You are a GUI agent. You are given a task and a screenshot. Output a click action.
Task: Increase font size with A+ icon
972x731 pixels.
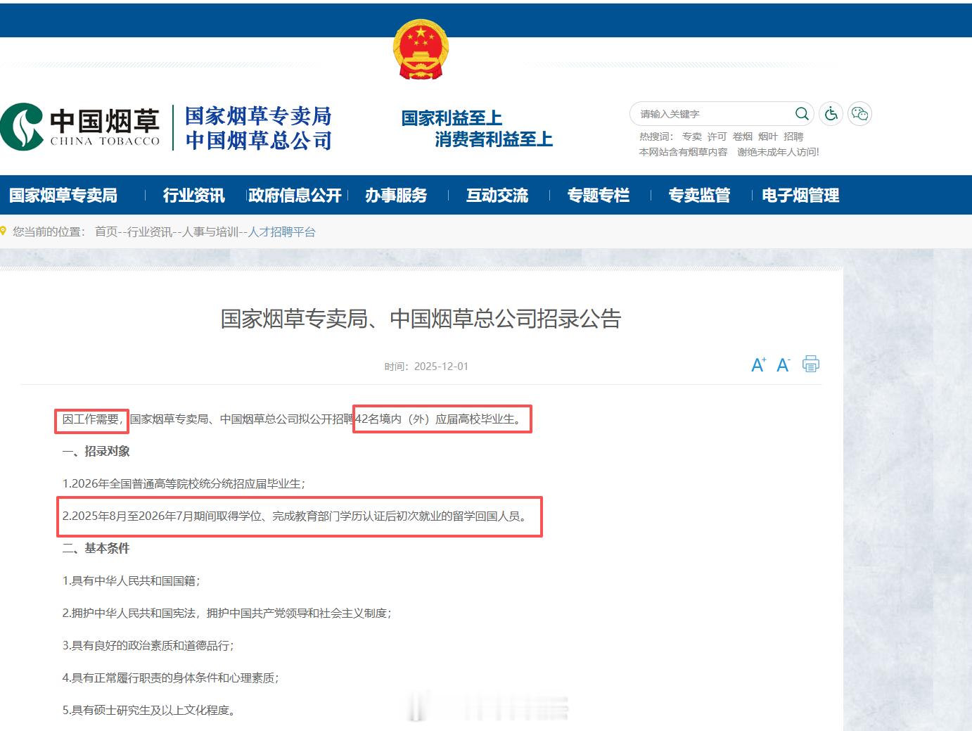tap(758, 364)
